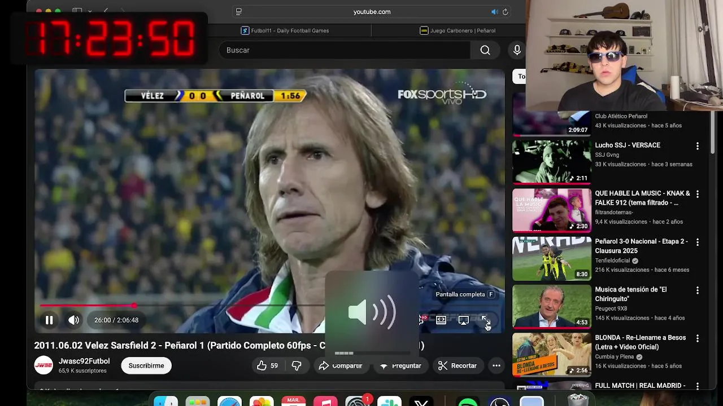This screenshot has height=406, width=723.
Task: Click the Recortar clip button
Action: pyautogui.click(x=458, y=365)
